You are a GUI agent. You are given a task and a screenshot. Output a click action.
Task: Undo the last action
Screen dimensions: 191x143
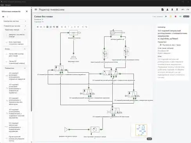point(183,9)
